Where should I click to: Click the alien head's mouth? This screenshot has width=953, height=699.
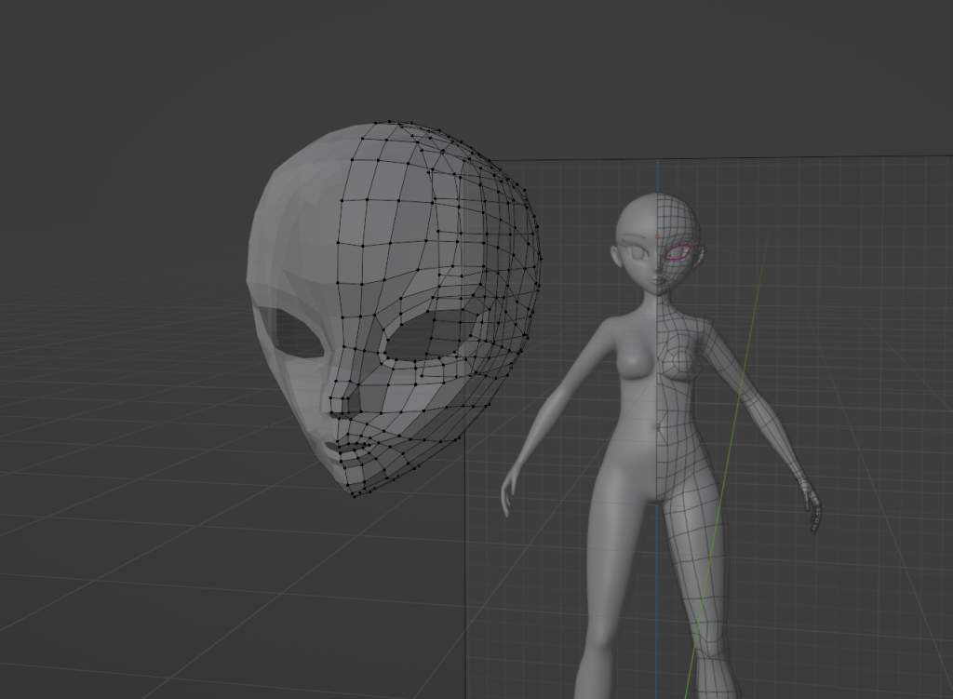point(335,445)
